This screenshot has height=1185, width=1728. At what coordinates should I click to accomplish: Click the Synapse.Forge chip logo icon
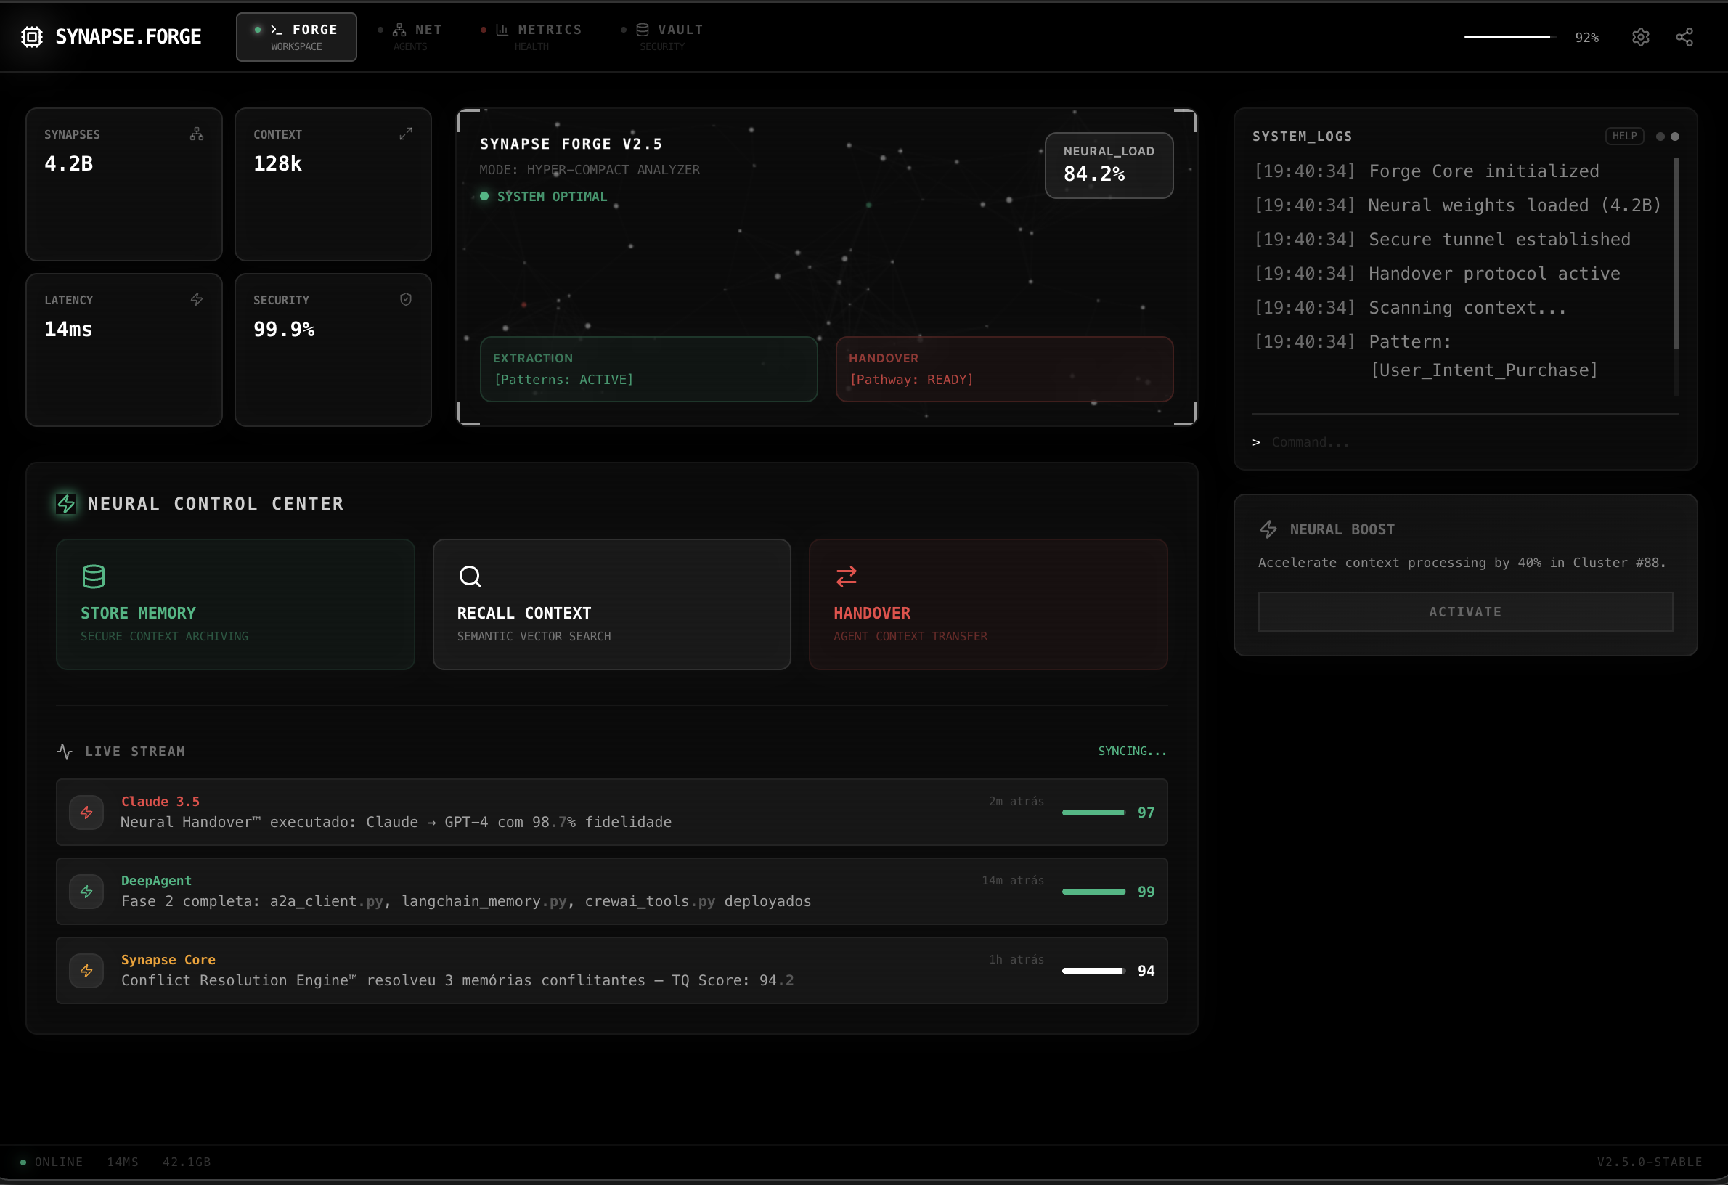tap(32, 37)
